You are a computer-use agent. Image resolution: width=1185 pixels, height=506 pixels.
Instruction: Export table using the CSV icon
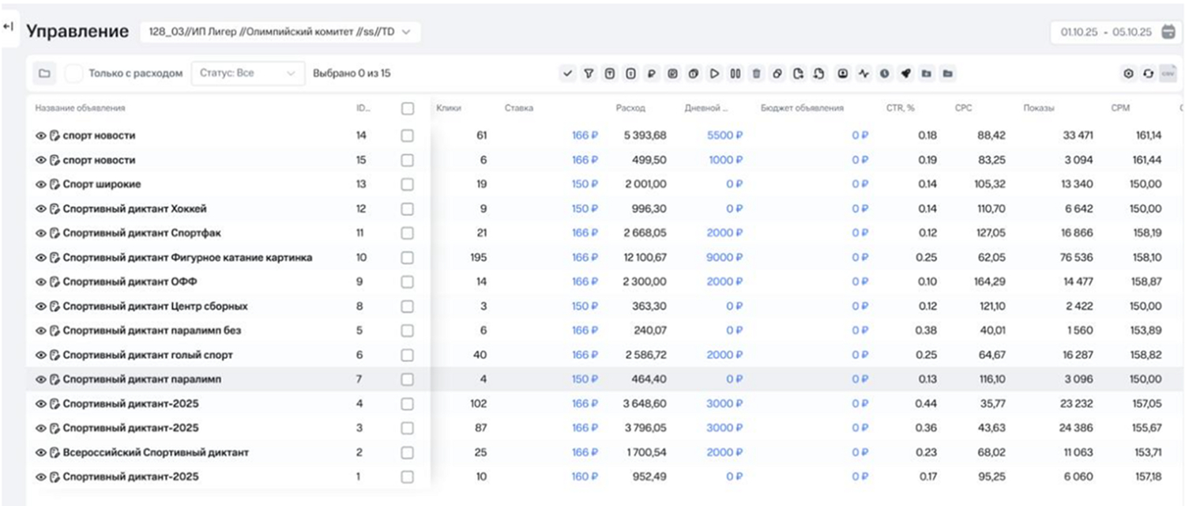[x=1168, y=74]
